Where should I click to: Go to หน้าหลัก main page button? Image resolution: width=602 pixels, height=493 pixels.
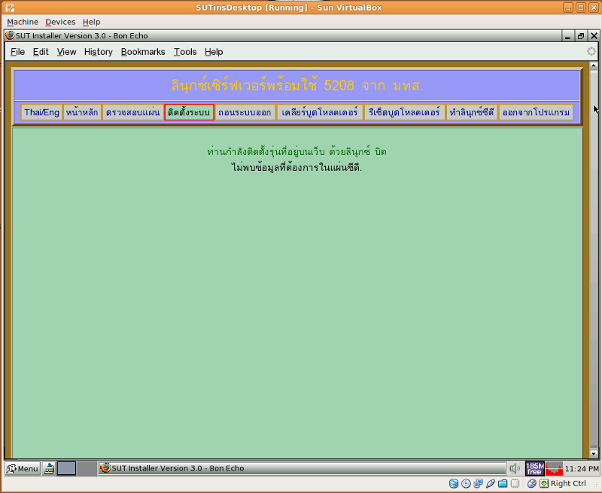coord(82,112)
